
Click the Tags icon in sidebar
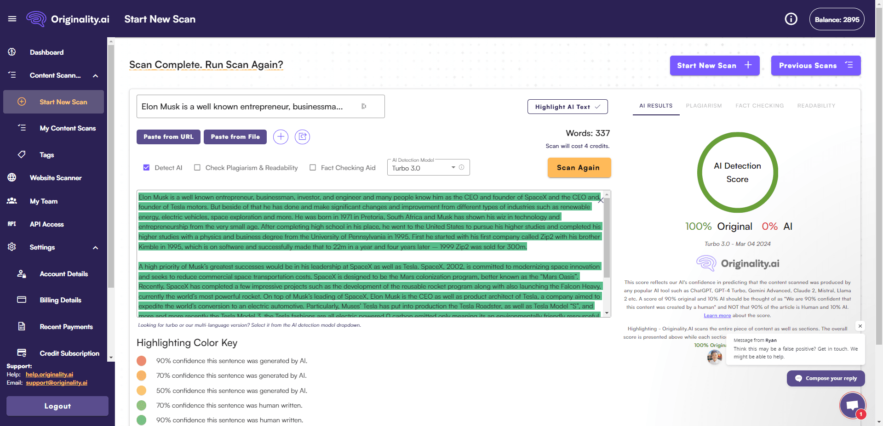point(22,155)
